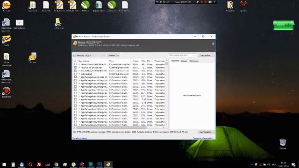This screenshot has height=168, width=299.
Task: Select the folder icon with the yellow helmet
Action: pos(33,58)
